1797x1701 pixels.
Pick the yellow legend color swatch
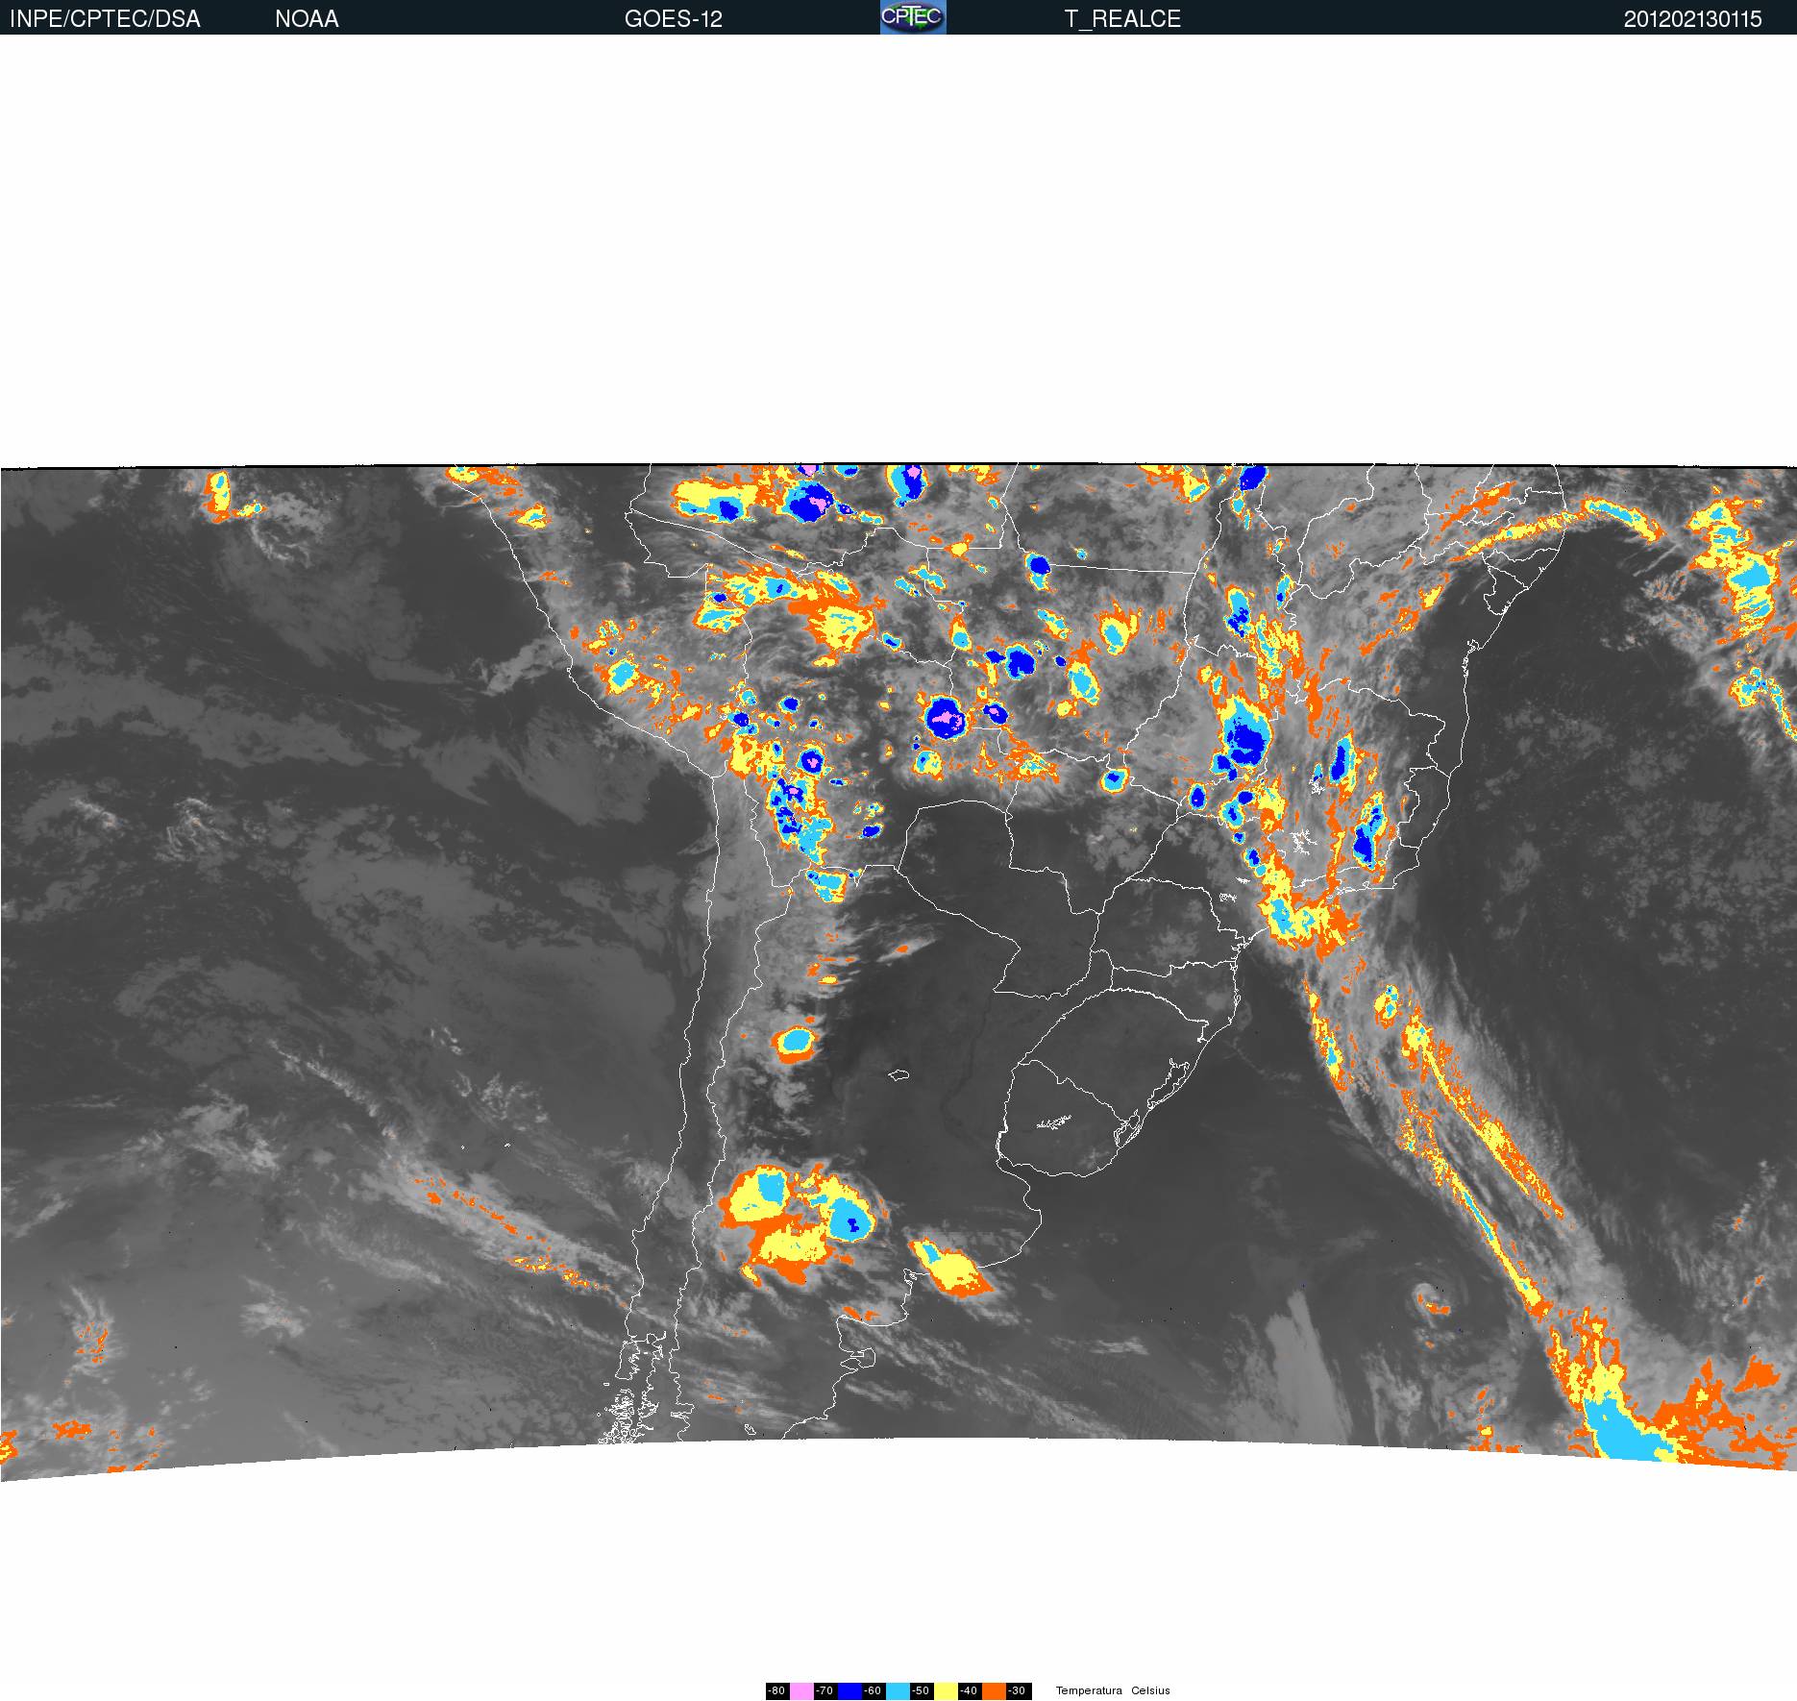click(946, 1690)
